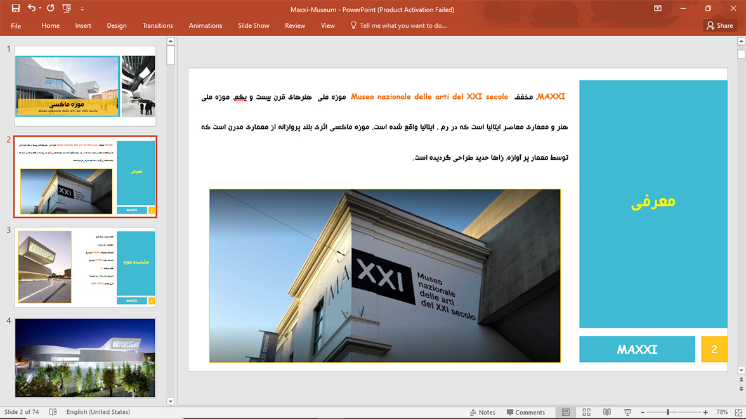The height and width of the screenshot is (419, 746).
Task: Click the 'Tell me what you want to do' box
Action: [x=398, y=26]
